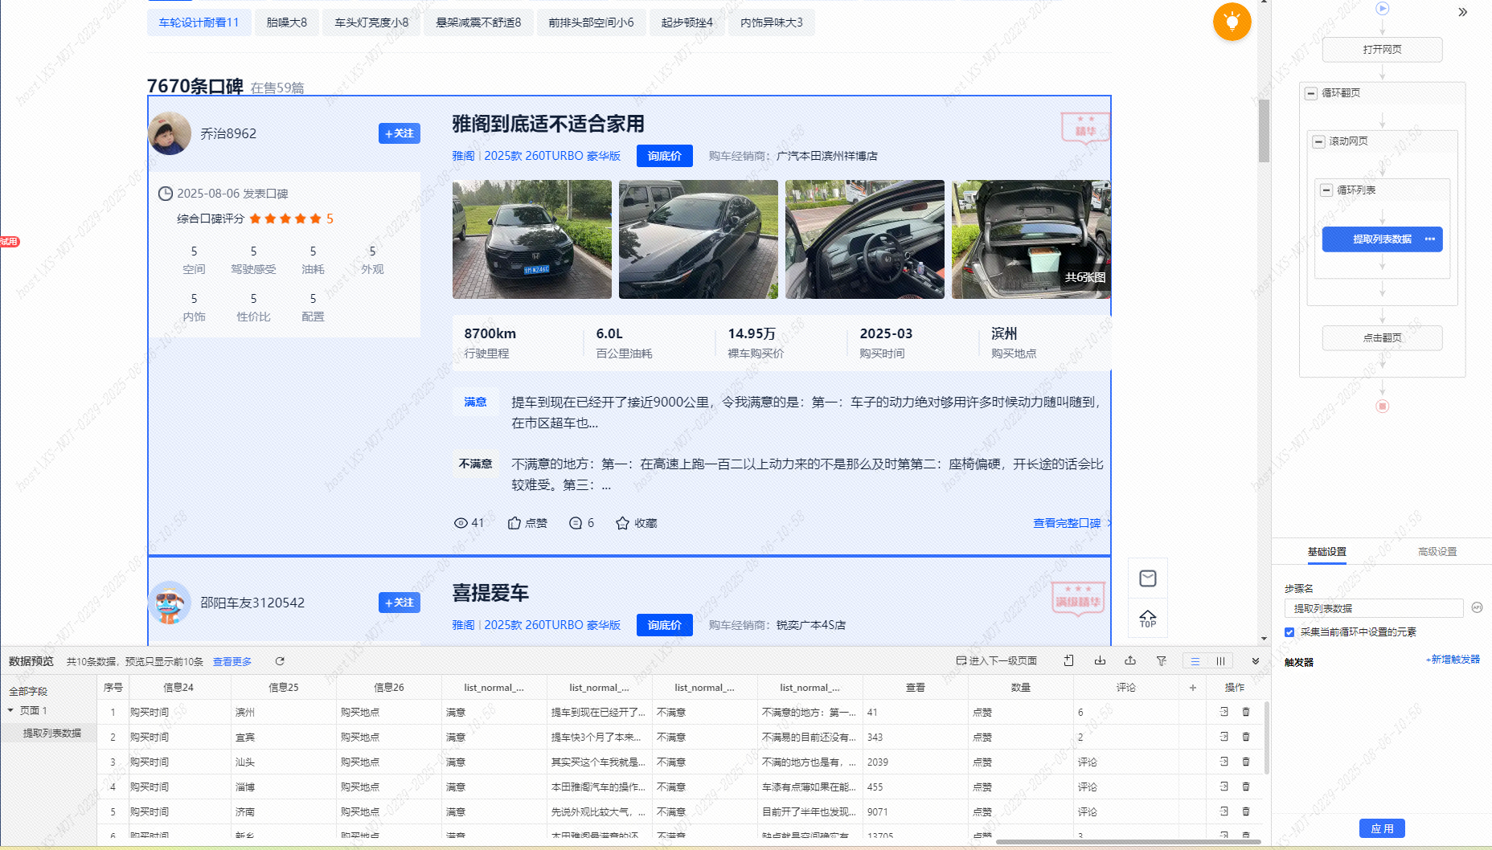Open the 共6张图 trunk photo thumbnail
The height and width of the screenshot is (850, 1492).
[1031, 239]
